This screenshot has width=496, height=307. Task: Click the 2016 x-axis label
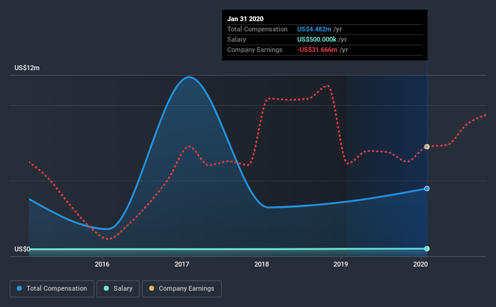[x=102, y=264]
